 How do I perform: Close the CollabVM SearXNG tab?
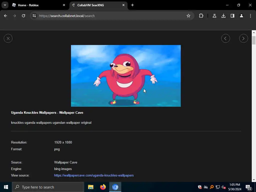click(x=123, y=5)
